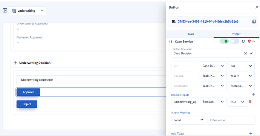
Task: Switch to the Trigger tab
Action: pos(236,34)
